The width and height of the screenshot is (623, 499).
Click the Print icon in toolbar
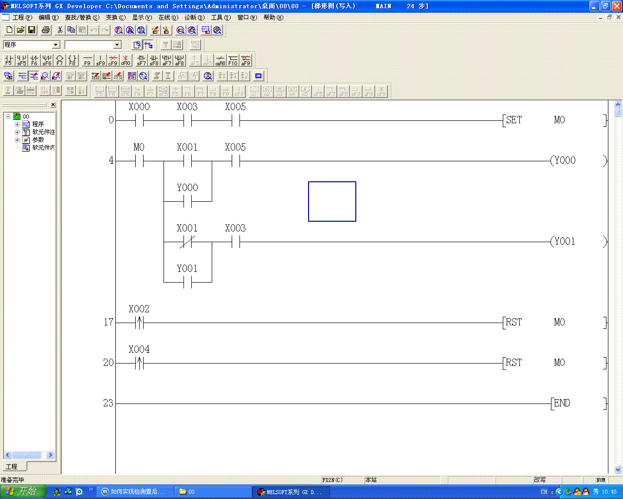(x=46, y=30)
